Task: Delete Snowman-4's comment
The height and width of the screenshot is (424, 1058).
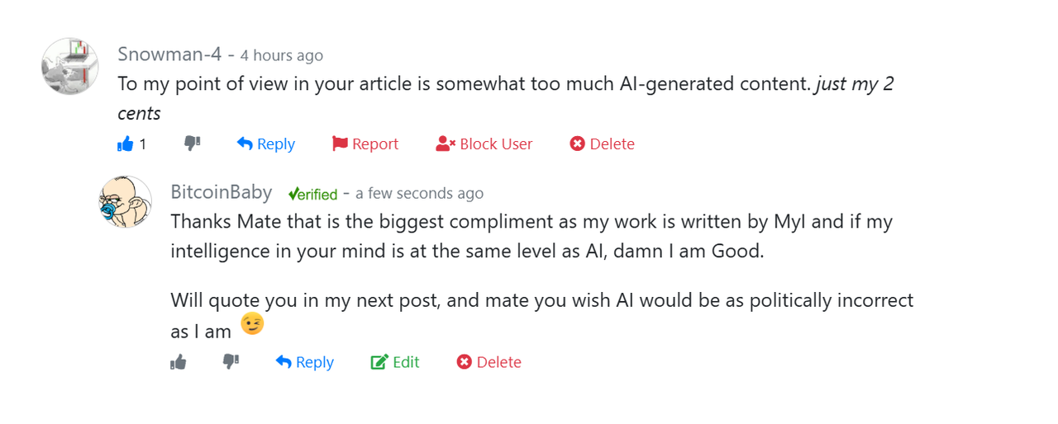Action: click(603, 144)
